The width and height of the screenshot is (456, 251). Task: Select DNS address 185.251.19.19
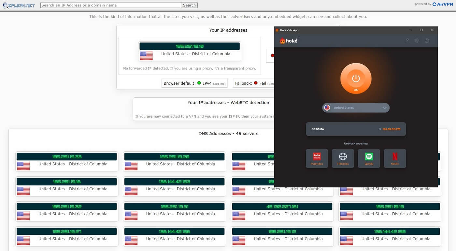click(x=390, y=207)
